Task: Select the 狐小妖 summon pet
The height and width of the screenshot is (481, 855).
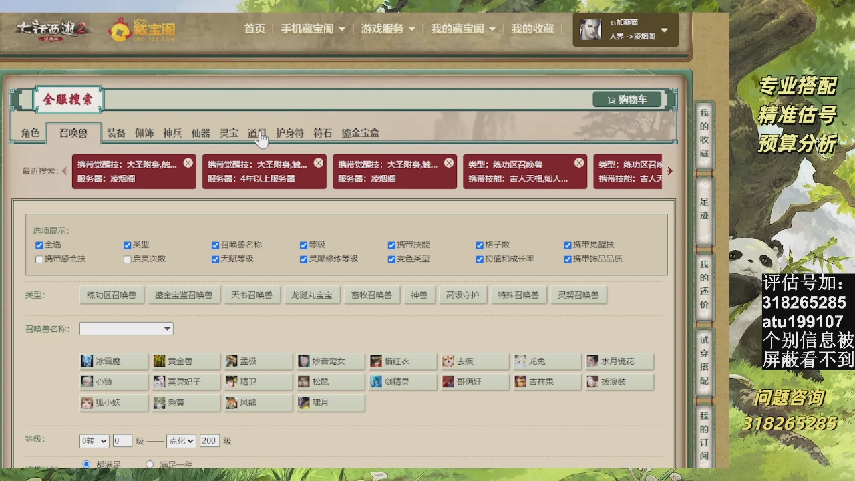Action: pyautogui.click(x=114, y=403)
